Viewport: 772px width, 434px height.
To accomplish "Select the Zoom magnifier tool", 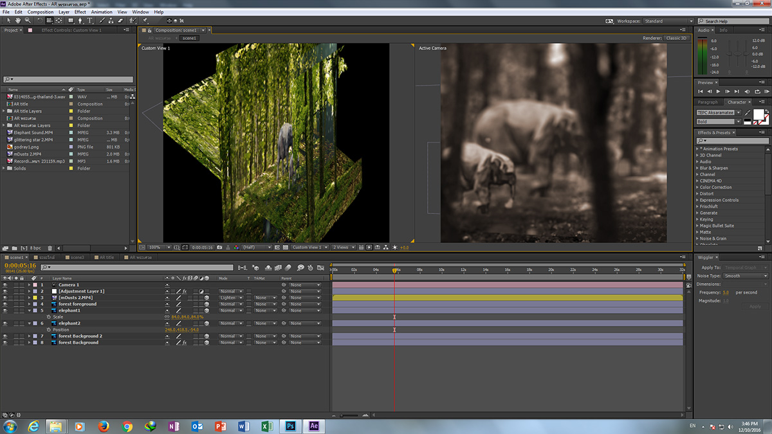I will pyautogui.click(x=26, y=21).
